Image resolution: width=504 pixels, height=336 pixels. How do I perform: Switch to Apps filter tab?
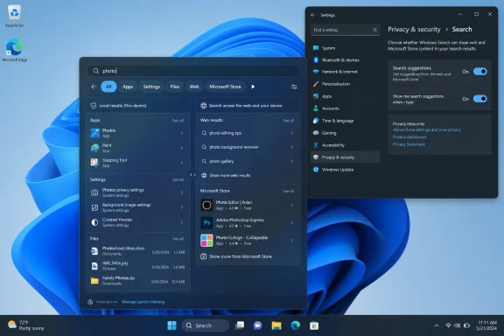coord(128,87)
